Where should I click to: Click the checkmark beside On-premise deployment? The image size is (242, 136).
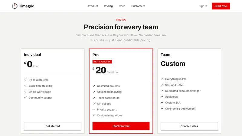(162, 108)
